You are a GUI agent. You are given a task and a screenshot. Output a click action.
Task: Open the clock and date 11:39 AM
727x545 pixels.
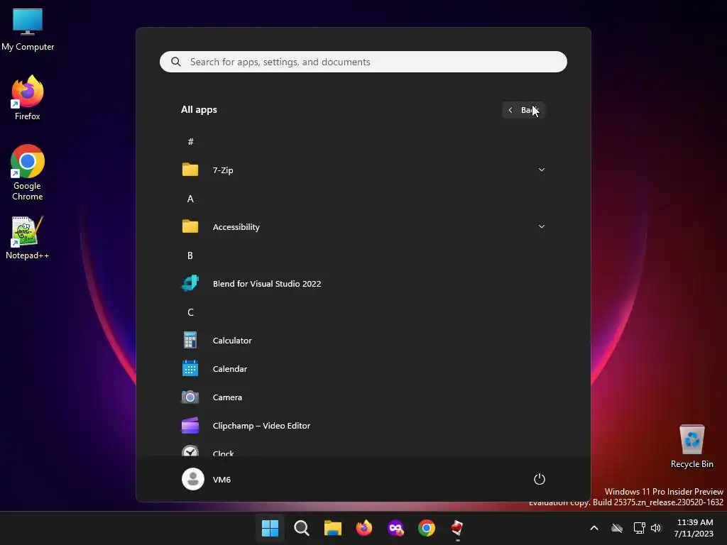[694, 528]
